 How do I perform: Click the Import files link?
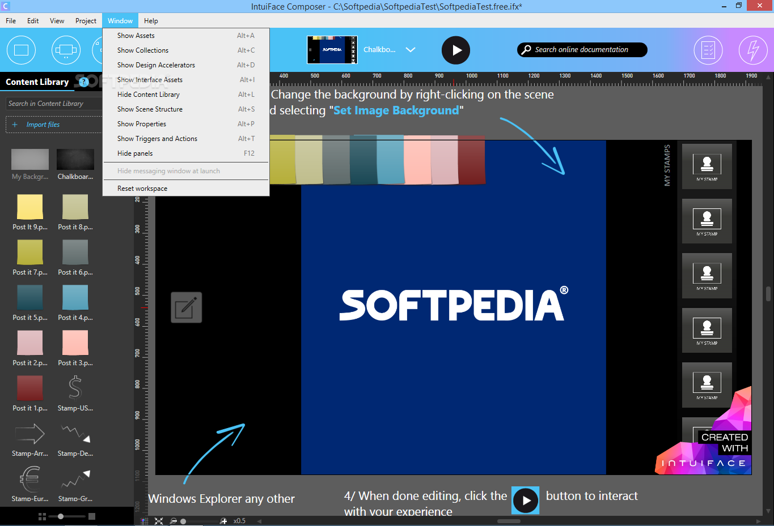pyautogui.click(x=43, y=125)
